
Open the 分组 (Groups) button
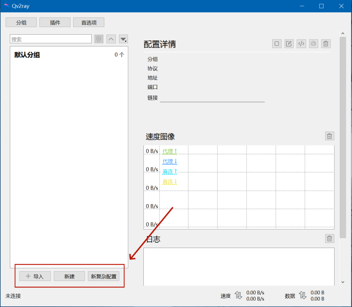point(21,22)
